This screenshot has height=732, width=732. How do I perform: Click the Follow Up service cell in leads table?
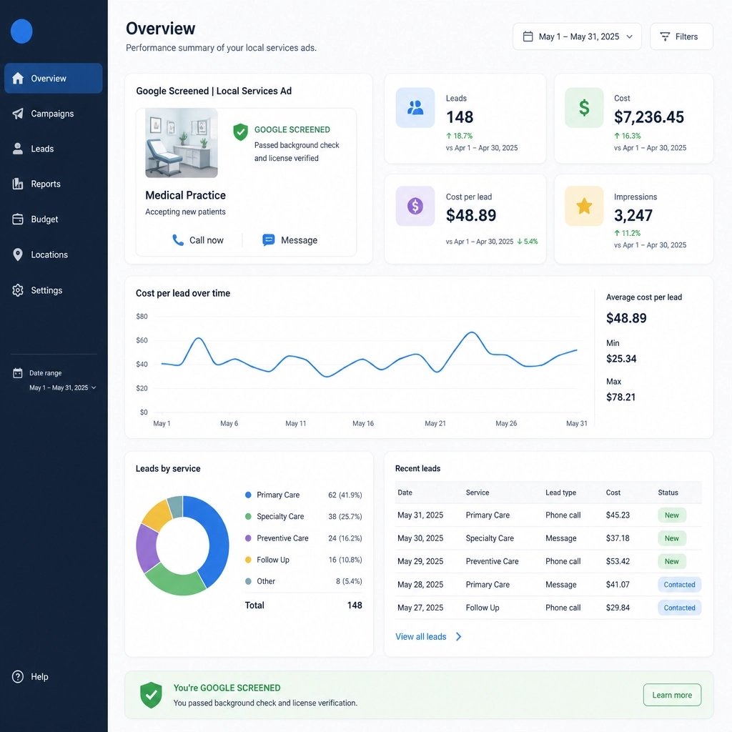click(483, 608)
